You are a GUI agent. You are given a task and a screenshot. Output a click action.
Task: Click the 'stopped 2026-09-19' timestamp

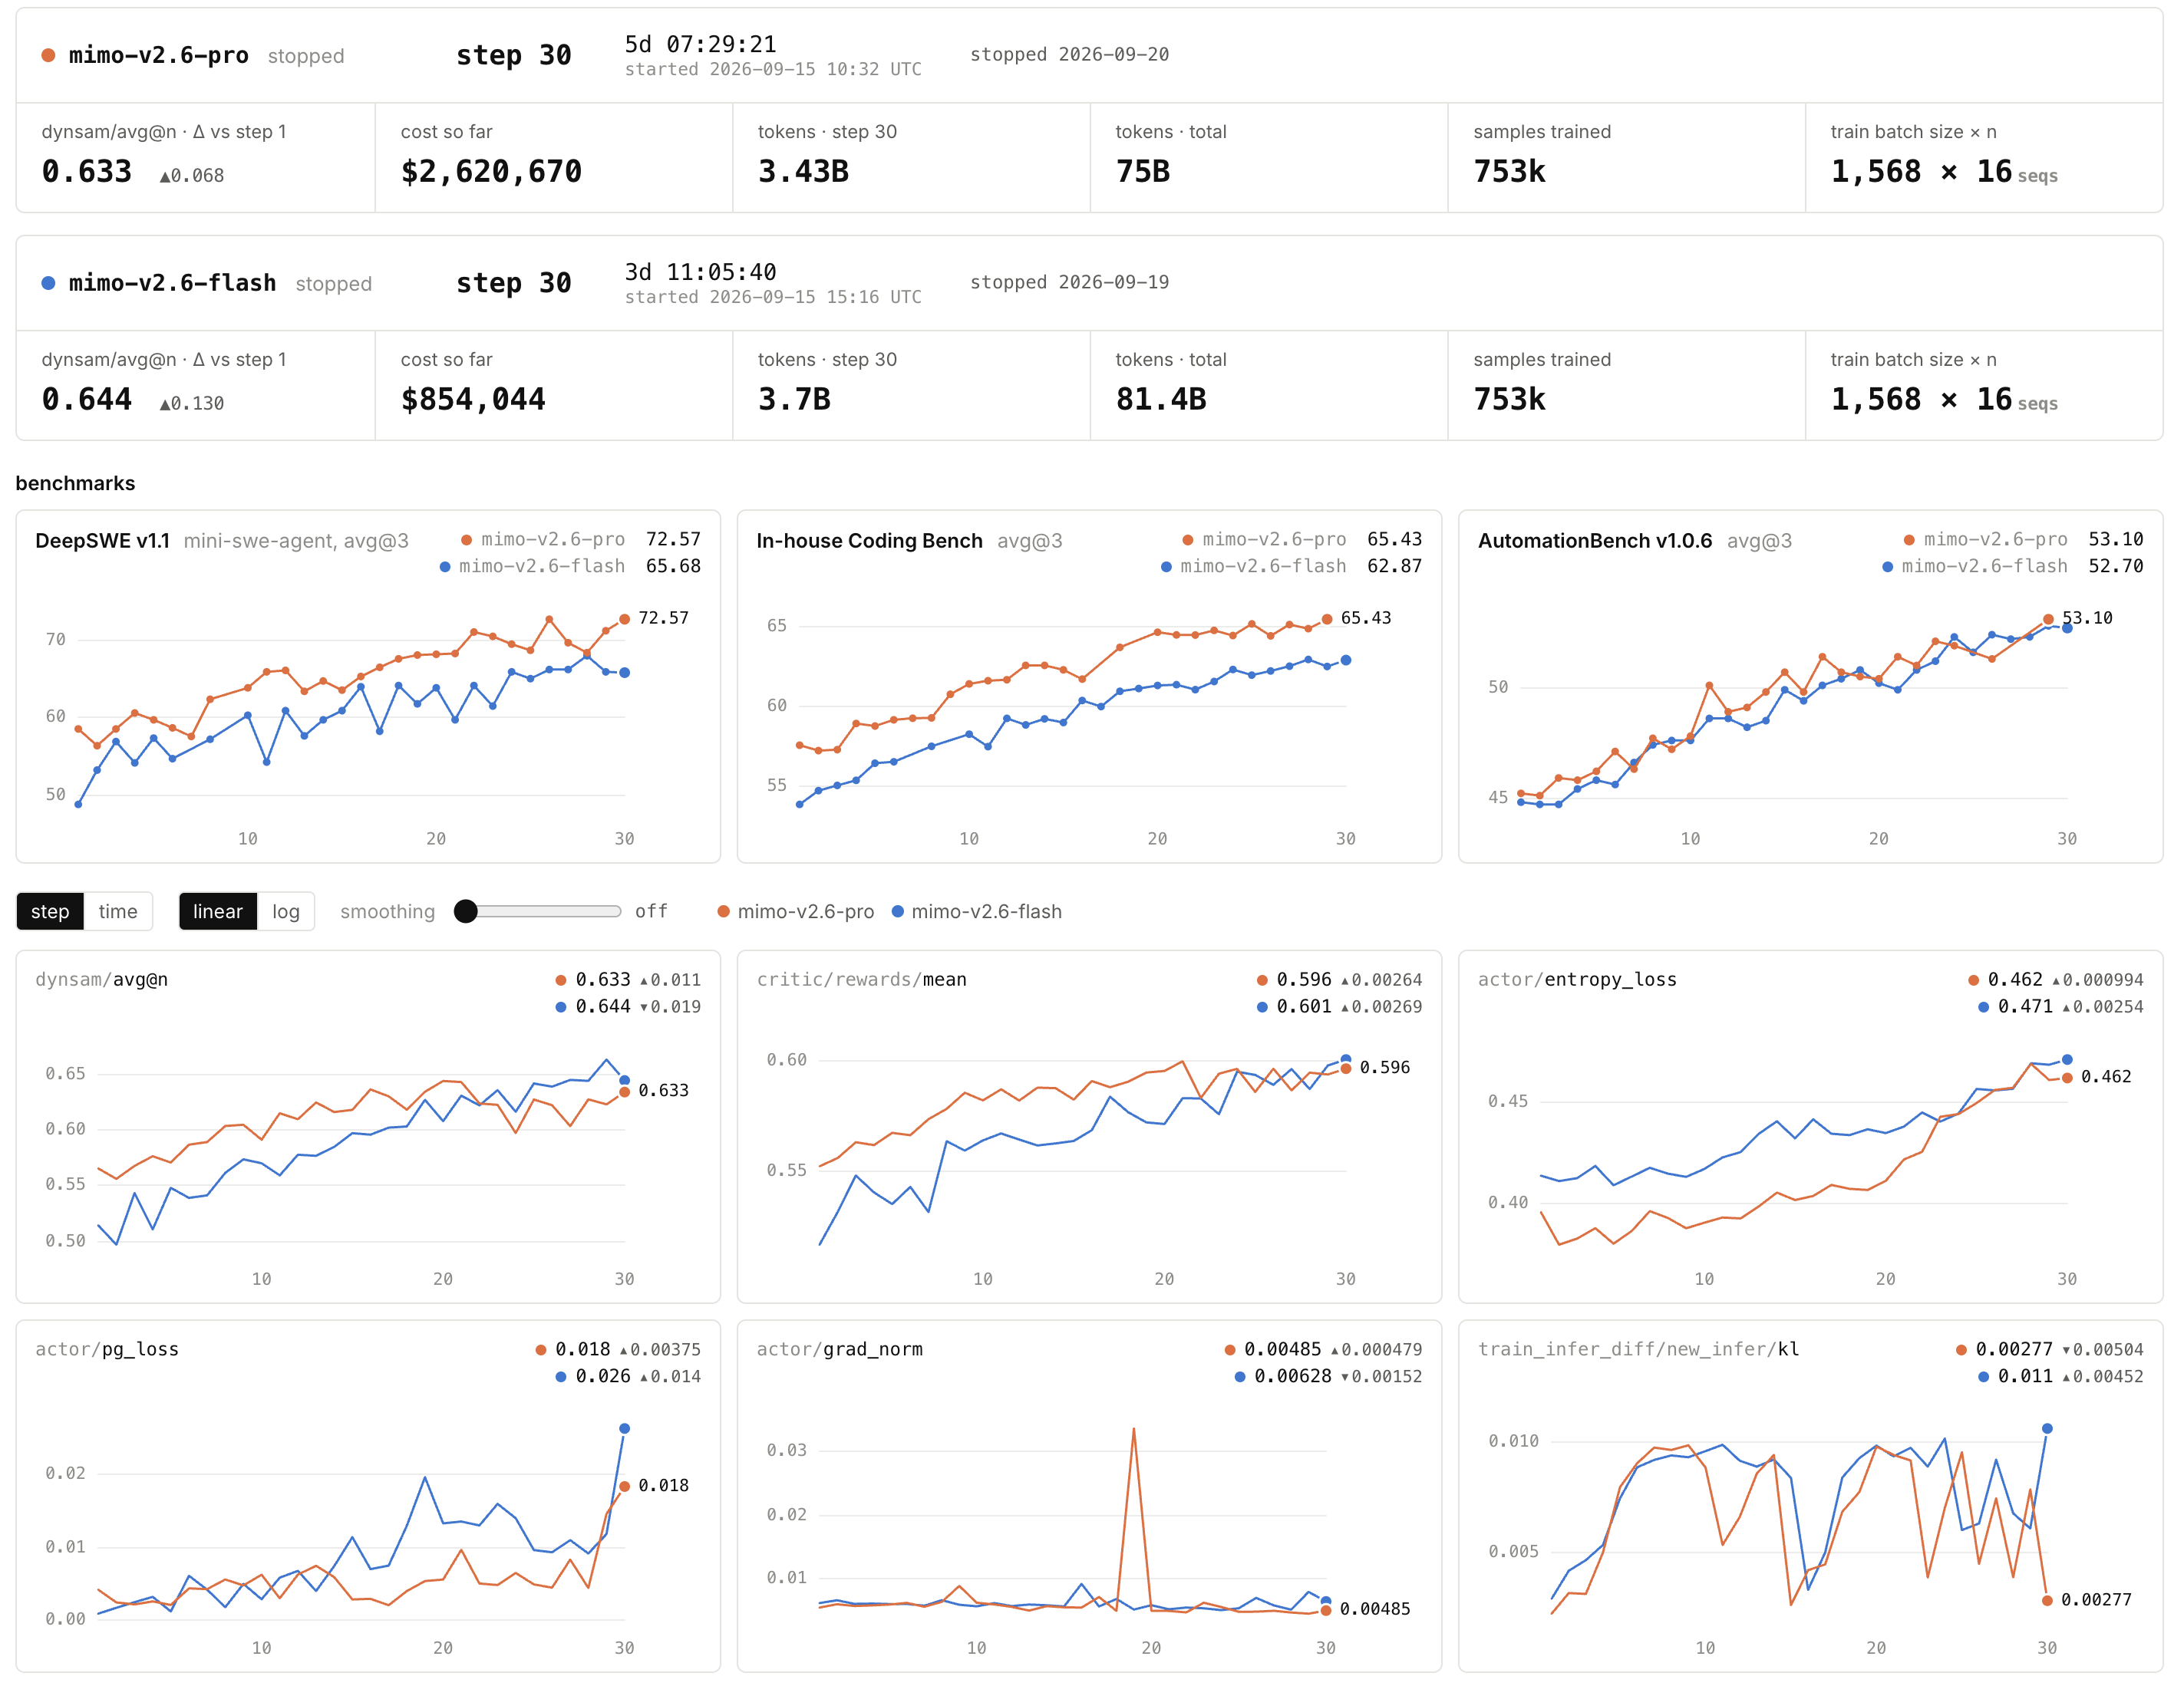(1069, 283)
